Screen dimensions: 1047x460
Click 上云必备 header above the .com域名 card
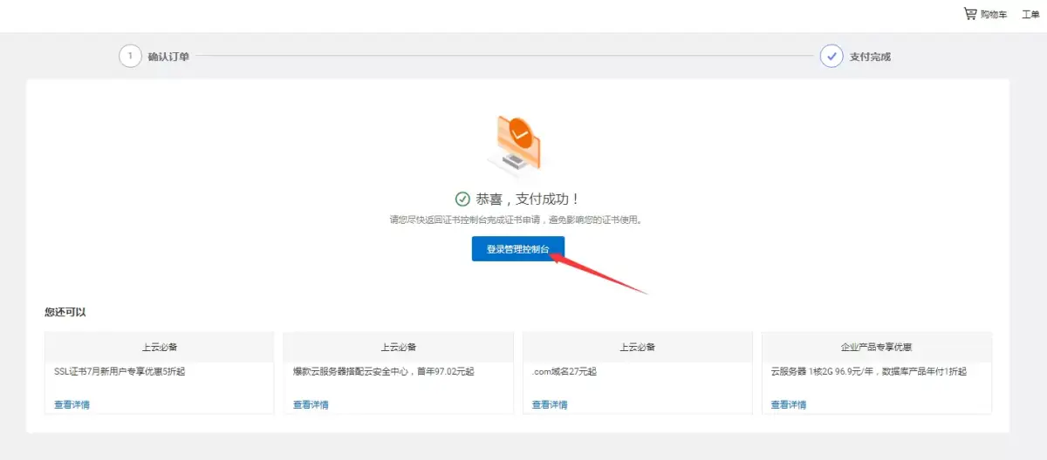(637, 347)
